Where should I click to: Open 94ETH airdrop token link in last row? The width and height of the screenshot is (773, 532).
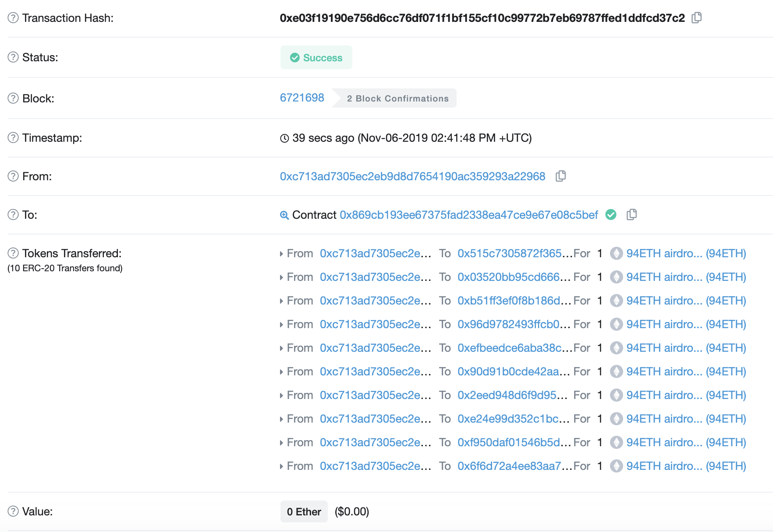tap(686, 466)
